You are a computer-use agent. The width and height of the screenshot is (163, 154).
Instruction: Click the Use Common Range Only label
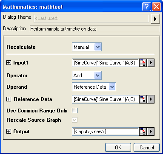point(37,111)
